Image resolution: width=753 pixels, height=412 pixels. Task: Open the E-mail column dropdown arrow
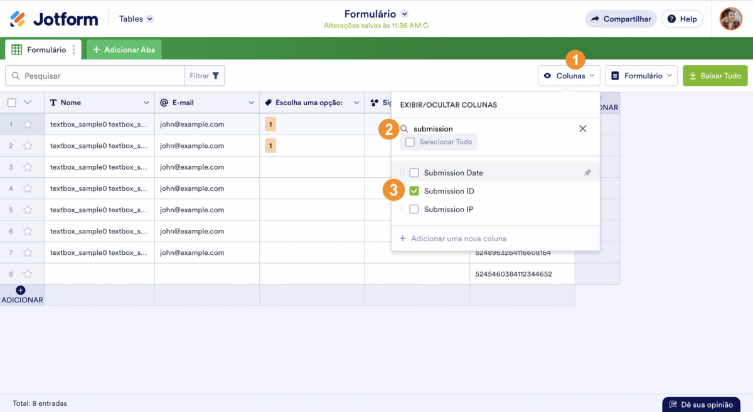(251, 103)
